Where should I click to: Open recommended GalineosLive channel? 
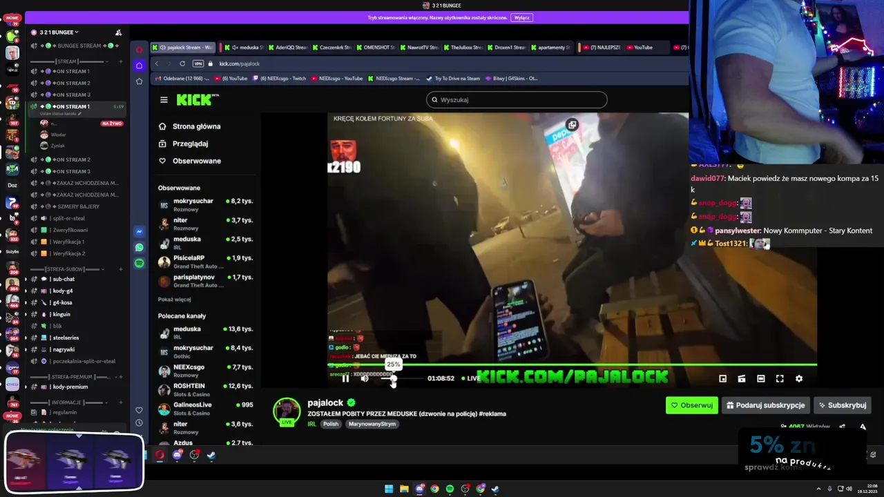point(206,409)
